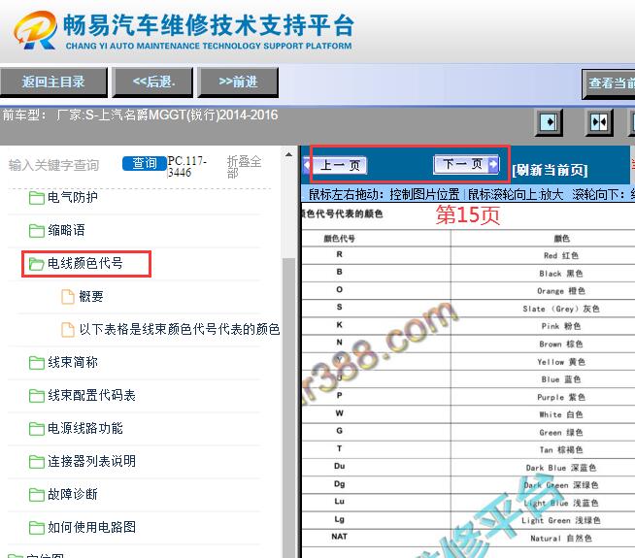Open the 电气防护 folder
This screenshot has width=635, height=558.
click(x=72, y=197)
